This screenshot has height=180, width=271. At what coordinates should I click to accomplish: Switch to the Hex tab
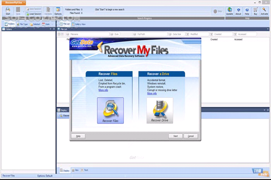click(x=75, y=170)
